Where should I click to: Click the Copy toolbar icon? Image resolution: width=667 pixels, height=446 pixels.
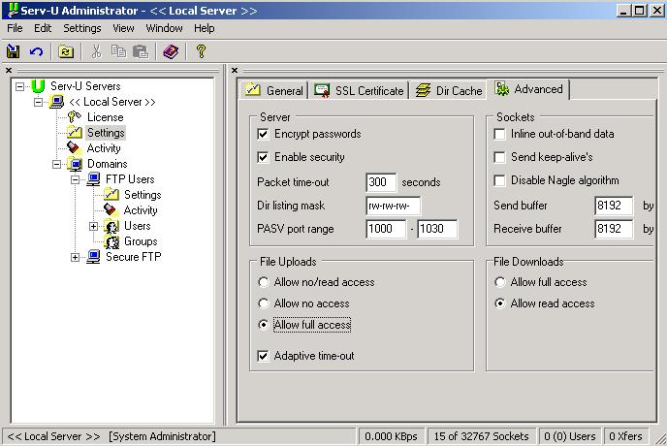point(118,52)
